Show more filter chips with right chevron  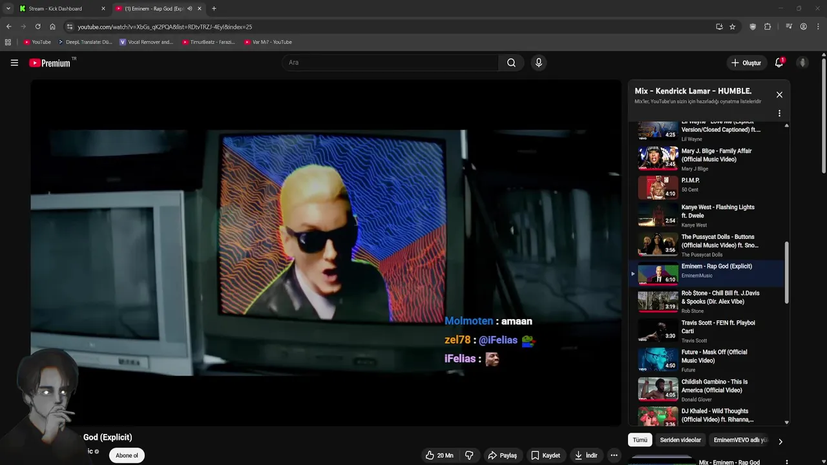pyautogui.click(x=780, y=442)
